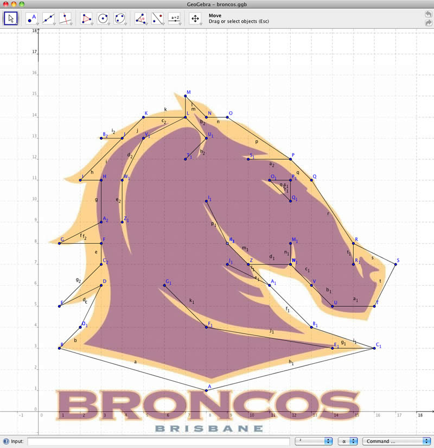
Task: Select point A at the bottom tip
Action: pos(207,390)
